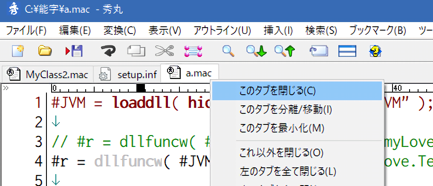Viewport: 433px width, 186px height.
Task: Save the file using the floppy disk icon
Action: click(x=74, y=51)
